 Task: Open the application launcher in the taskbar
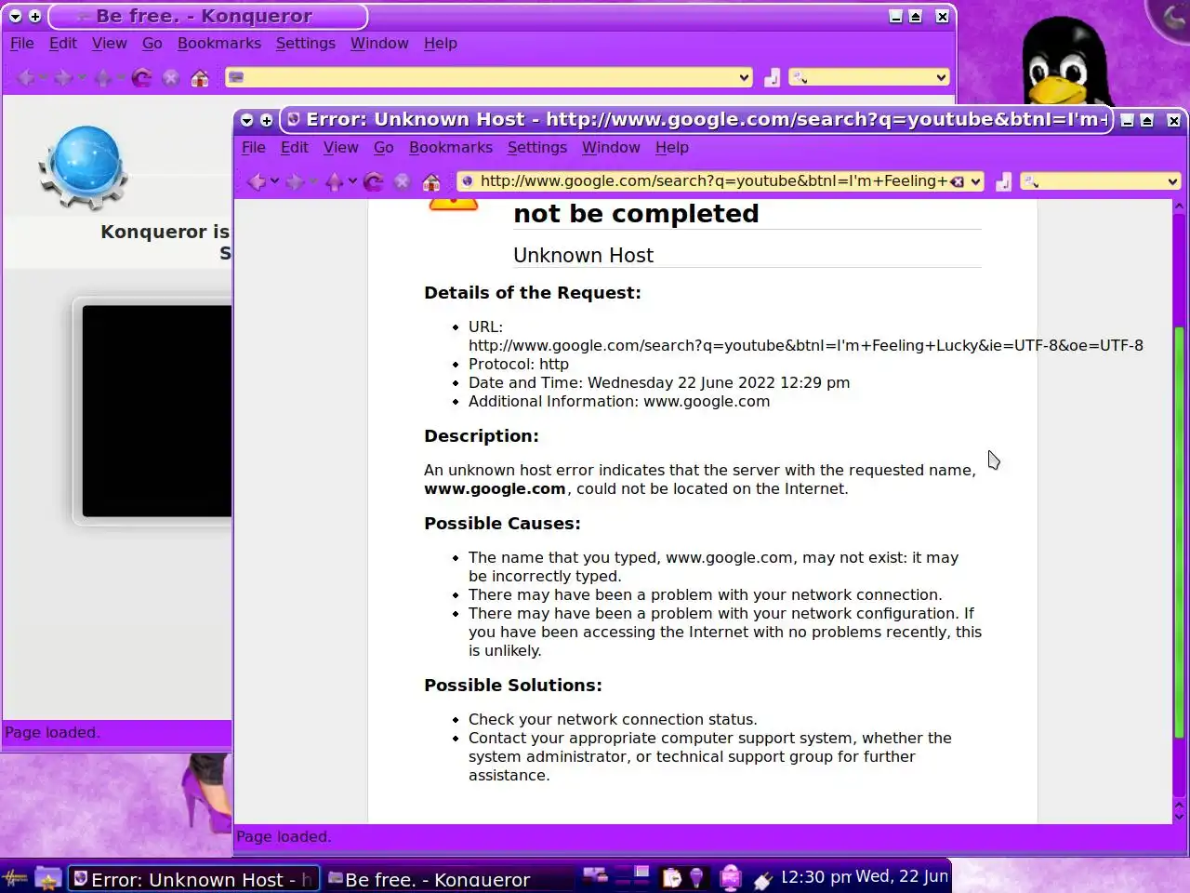click(x=14, y=877)
